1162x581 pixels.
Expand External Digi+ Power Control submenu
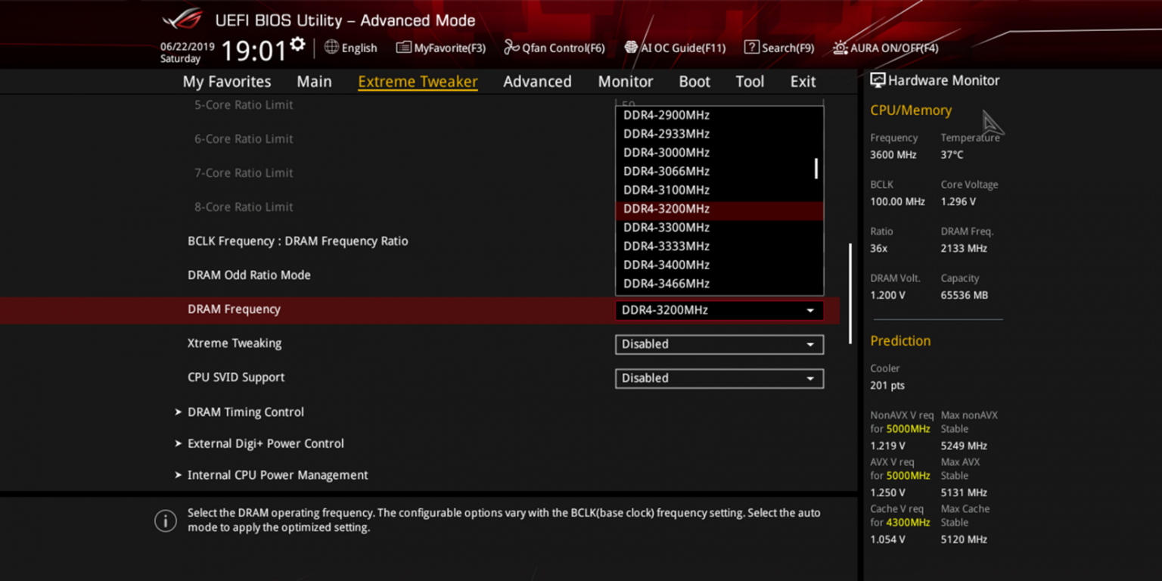[265, 443]
